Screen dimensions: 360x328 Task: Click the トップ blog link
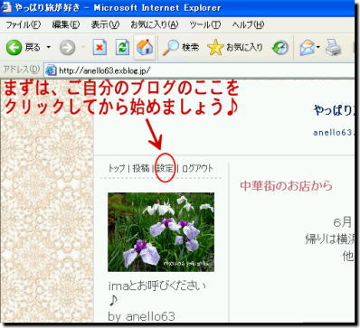point(117,168)
